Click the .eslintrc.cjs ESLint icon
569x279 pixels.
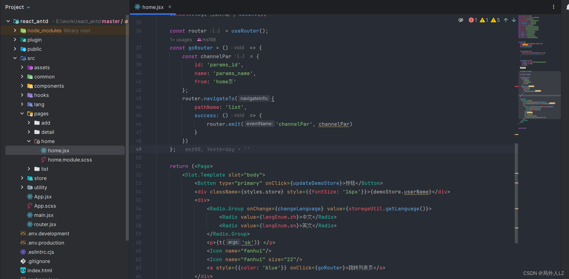pos(23,252)
